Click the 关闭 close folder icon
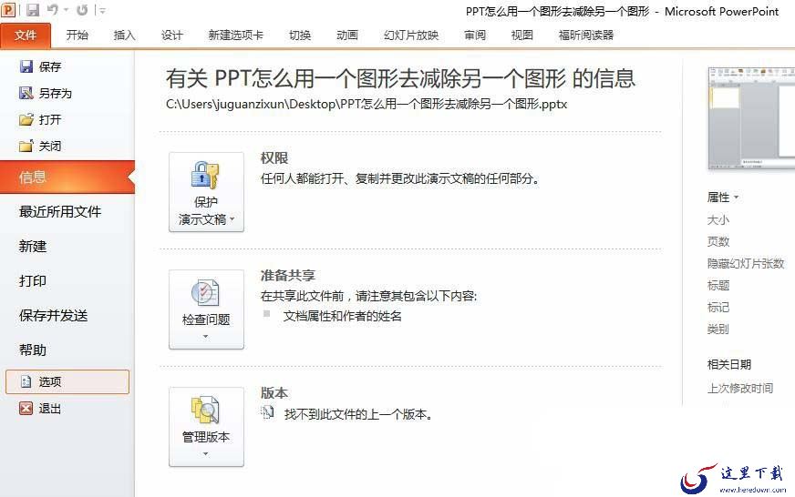 (x=26, y=146)
